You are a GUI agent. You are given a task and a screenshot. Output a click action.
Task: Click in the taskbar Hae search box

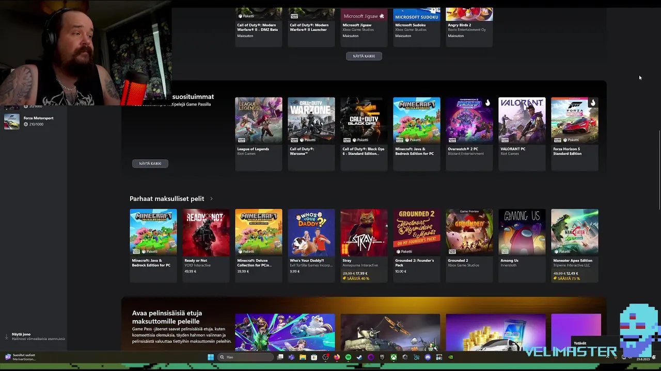[245, 357]
